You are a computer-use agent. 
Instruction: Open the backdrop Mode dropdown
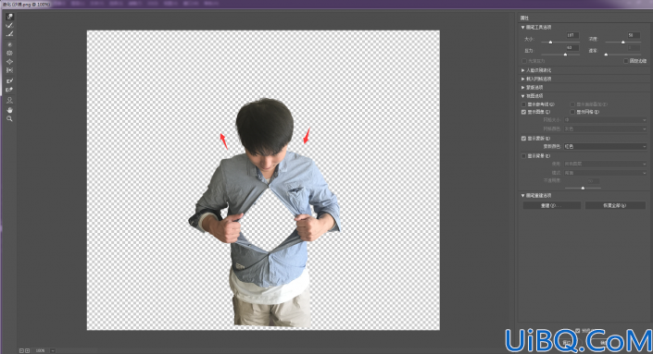(605, 173)
